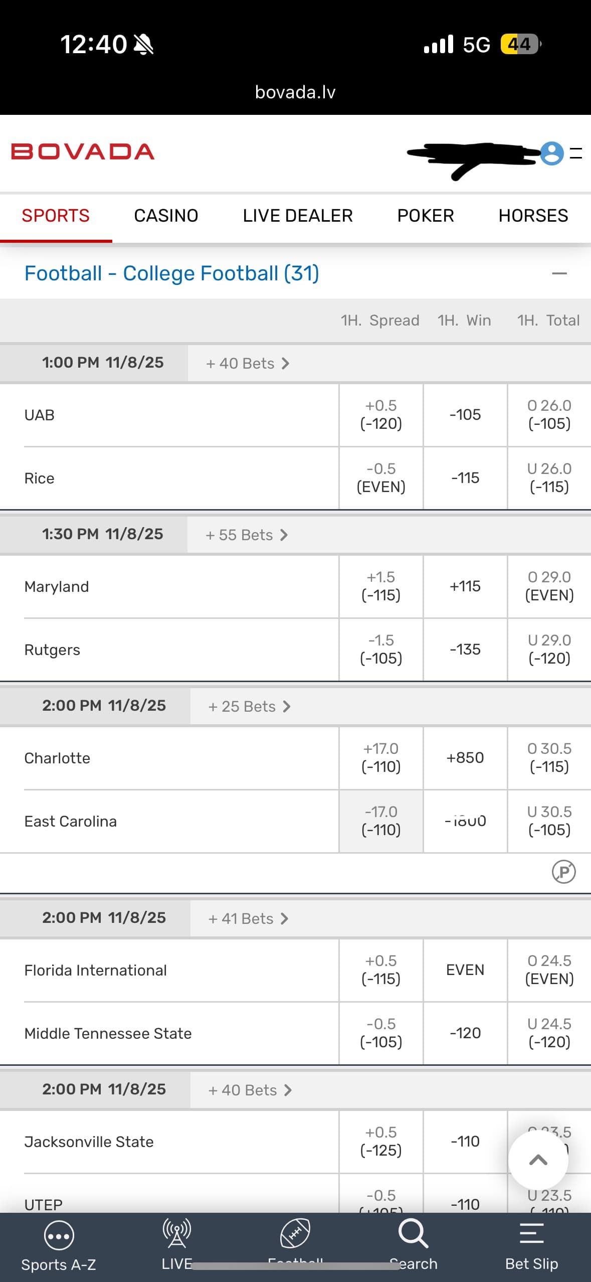The image size is (591, 1282).
Task: Switch to the Poker tab
Action: [426, 216]
